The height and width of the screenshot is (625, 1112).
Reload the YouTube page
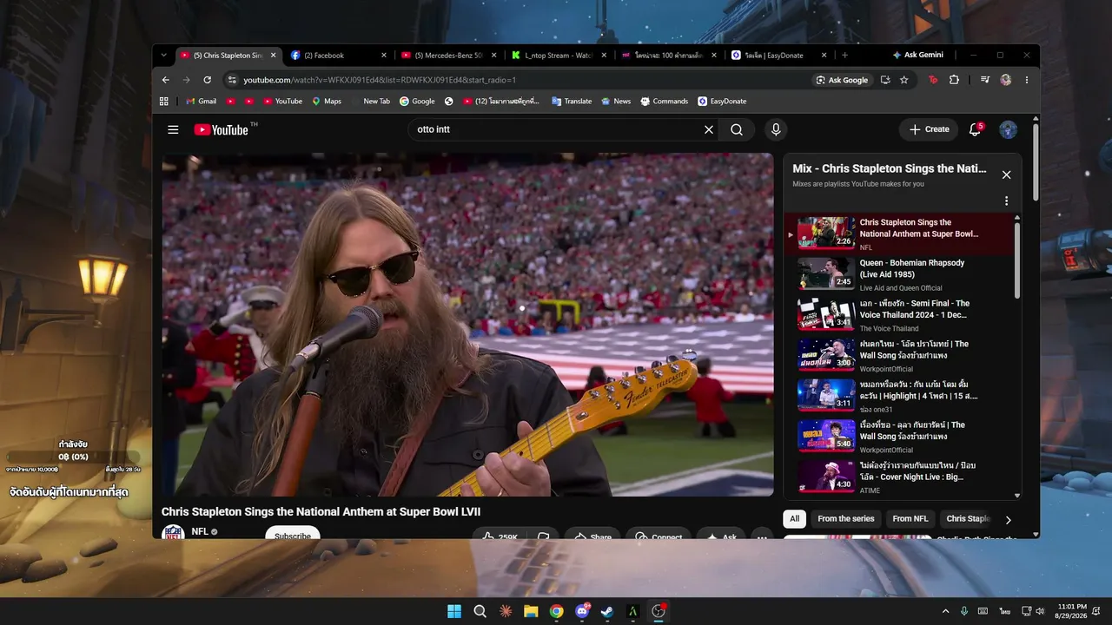(x=207, y=80)
